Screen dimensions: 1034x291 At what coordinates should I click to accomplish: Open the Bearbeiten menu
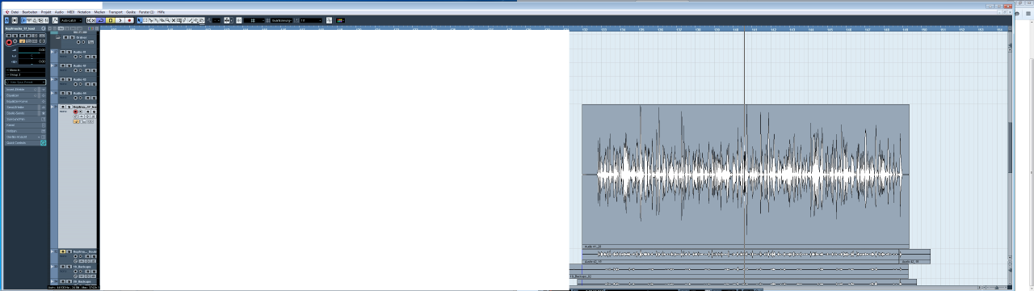[30, 12]
